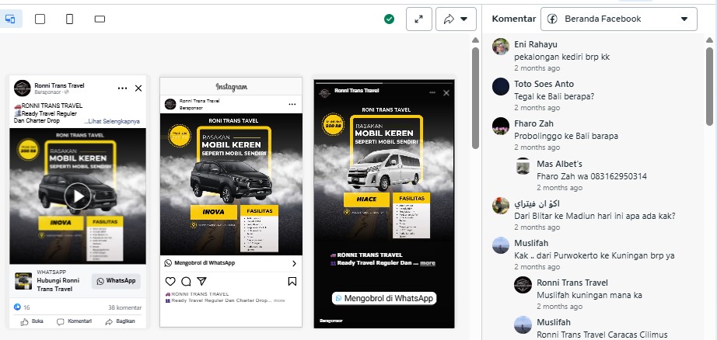The height and width of the screenshot is (340, 717).
Task: Open the Instagram ad three-dots menu
Action: tap(292, 105)
